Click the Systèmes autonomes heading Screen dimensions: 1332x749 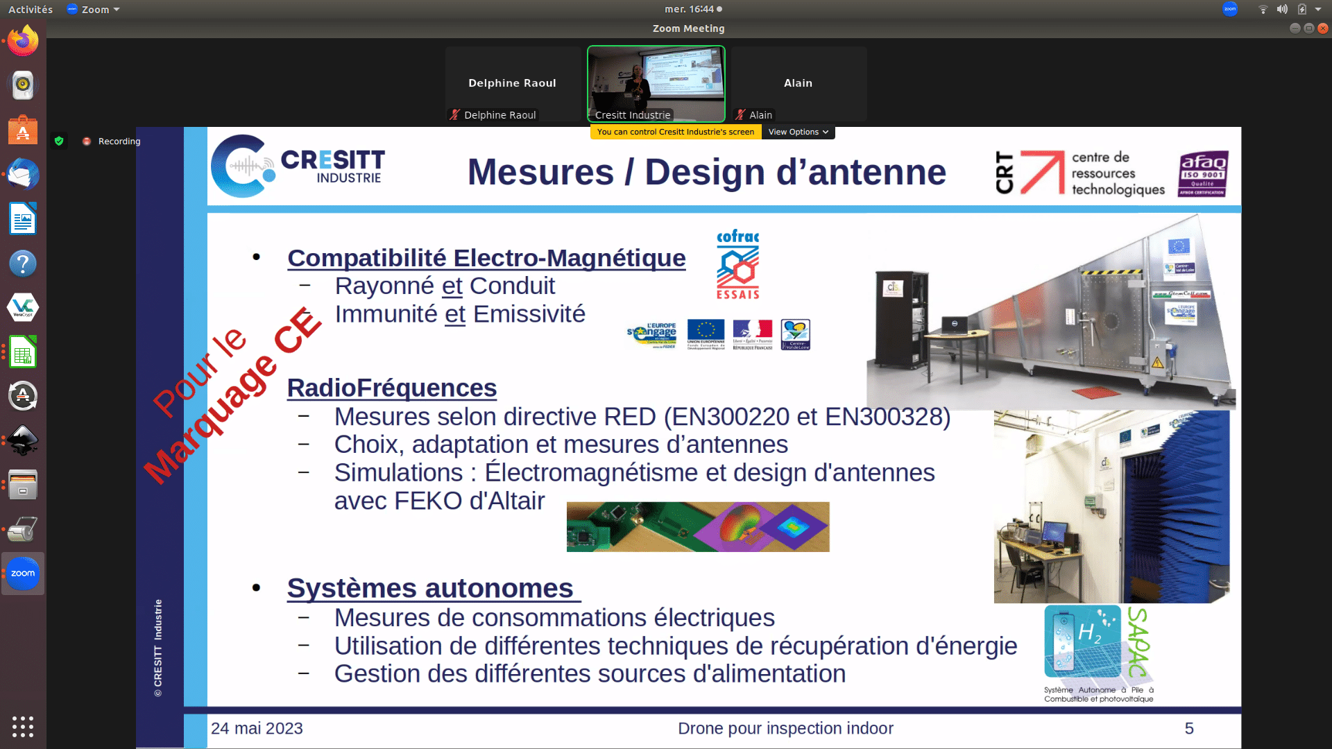(434, 588)
